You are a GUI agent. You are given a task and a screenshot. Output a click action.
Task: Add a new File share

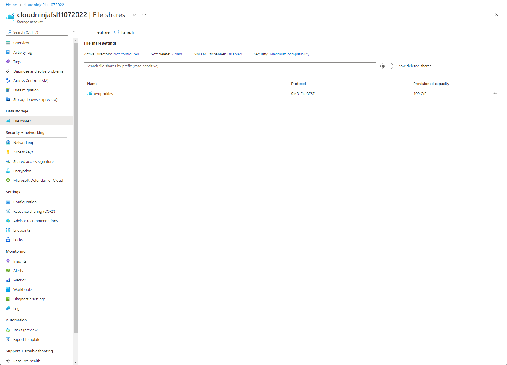pyautogui.click(x=98, y=32)
